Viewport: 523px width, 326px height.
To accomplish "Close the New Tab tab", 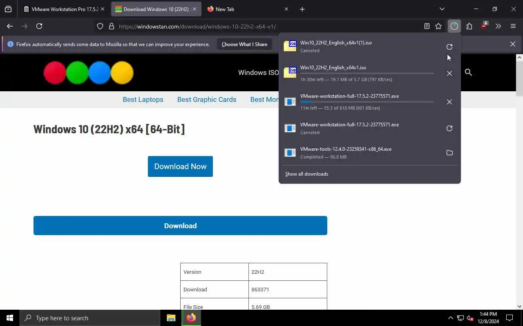I will click(286, 9).
